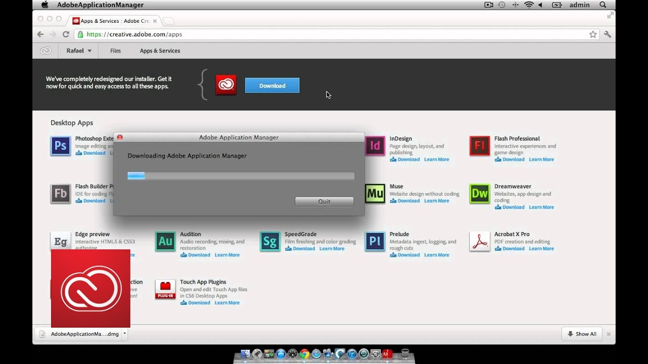
Task: Click Download link under Audition
Action: pos(195,255)
